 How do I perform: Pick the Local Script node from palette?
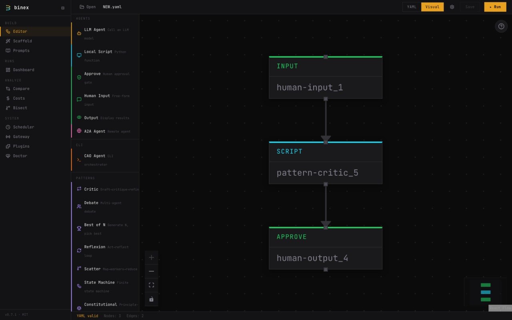(x=105, y=56)
